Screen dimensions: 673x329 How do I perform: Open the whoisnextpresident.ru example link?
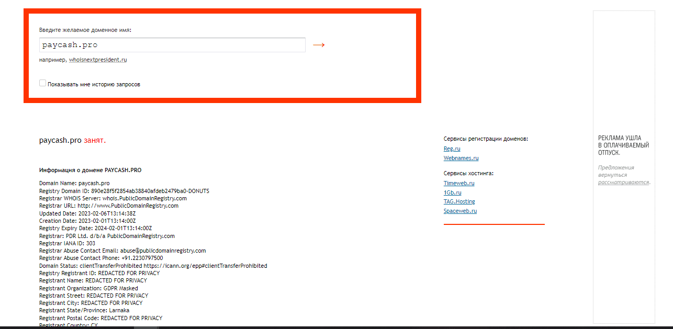tap(98, 60)
